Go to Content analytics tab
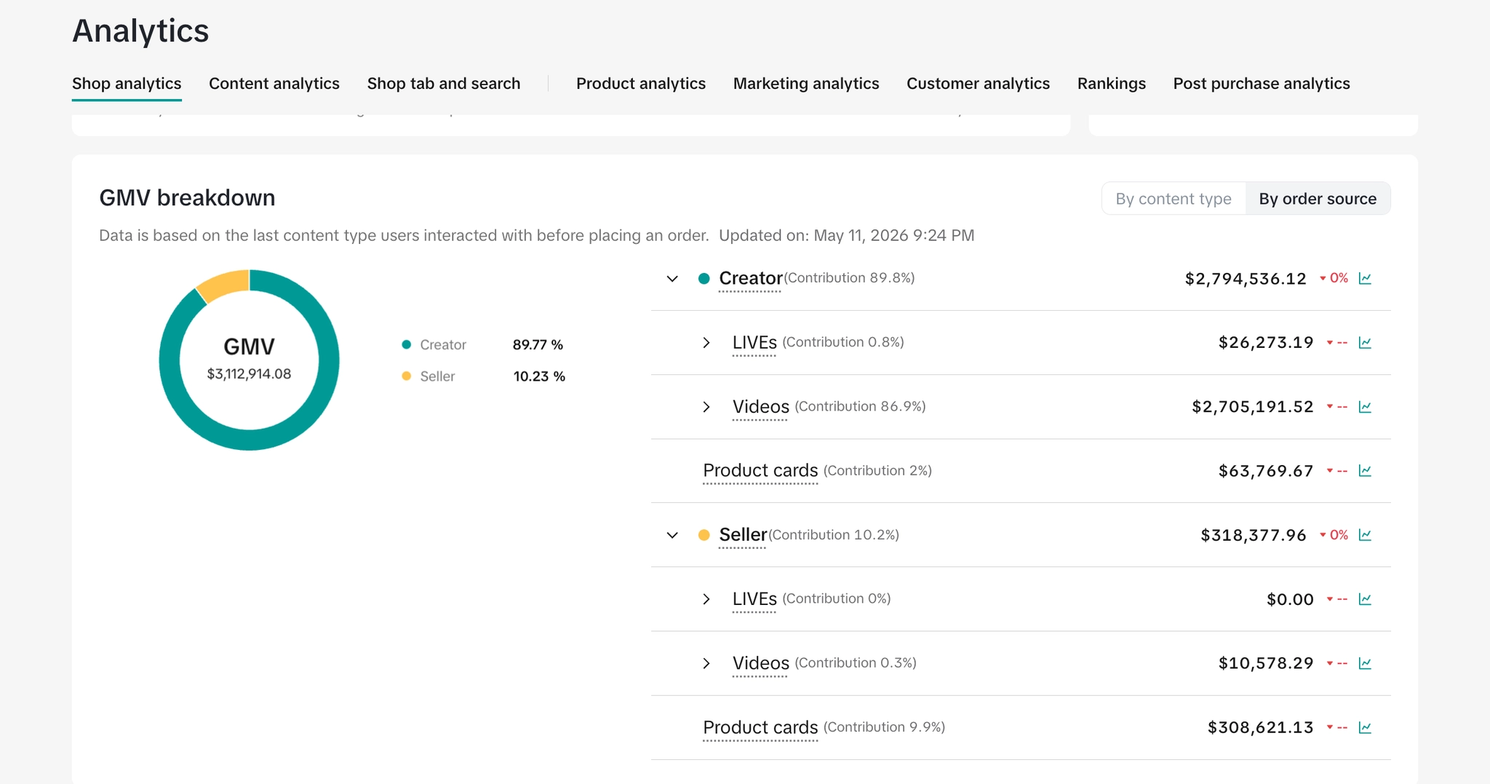 pyautogui.click(x=274, y=84)
